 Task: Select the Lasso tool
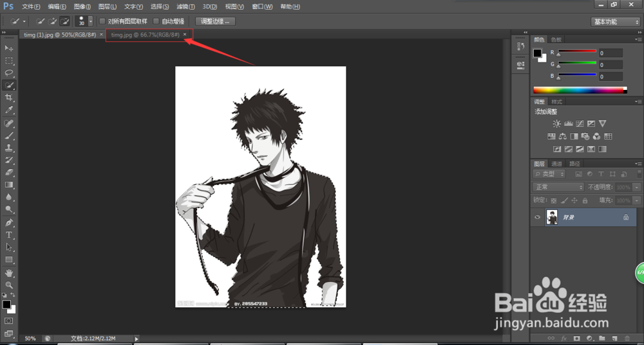click(8, 73)
